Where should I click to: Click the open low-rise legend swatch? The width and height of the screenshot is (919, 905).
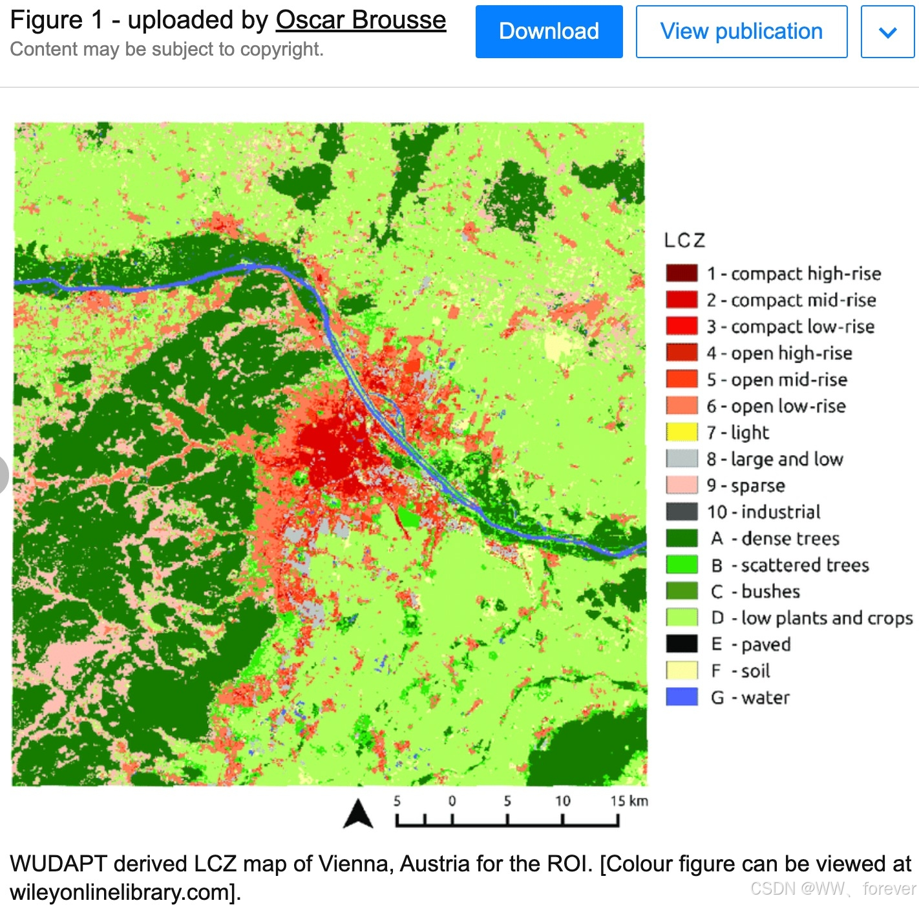(682, 405)
